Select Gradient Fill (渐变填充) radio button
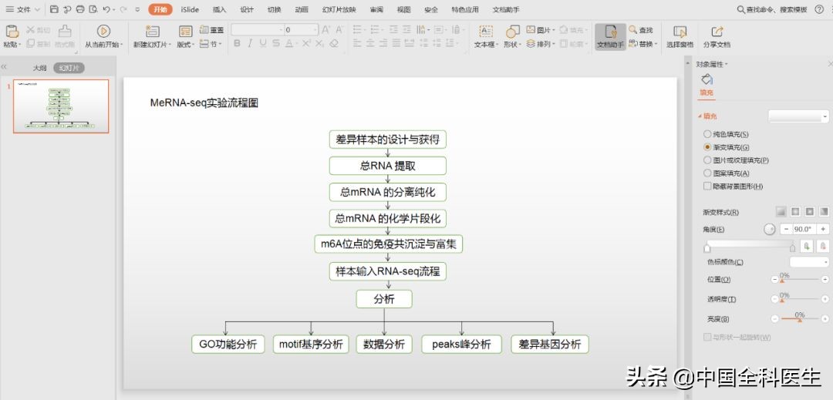This screenshot has width=833, height=400. click(x=707, y=147)
